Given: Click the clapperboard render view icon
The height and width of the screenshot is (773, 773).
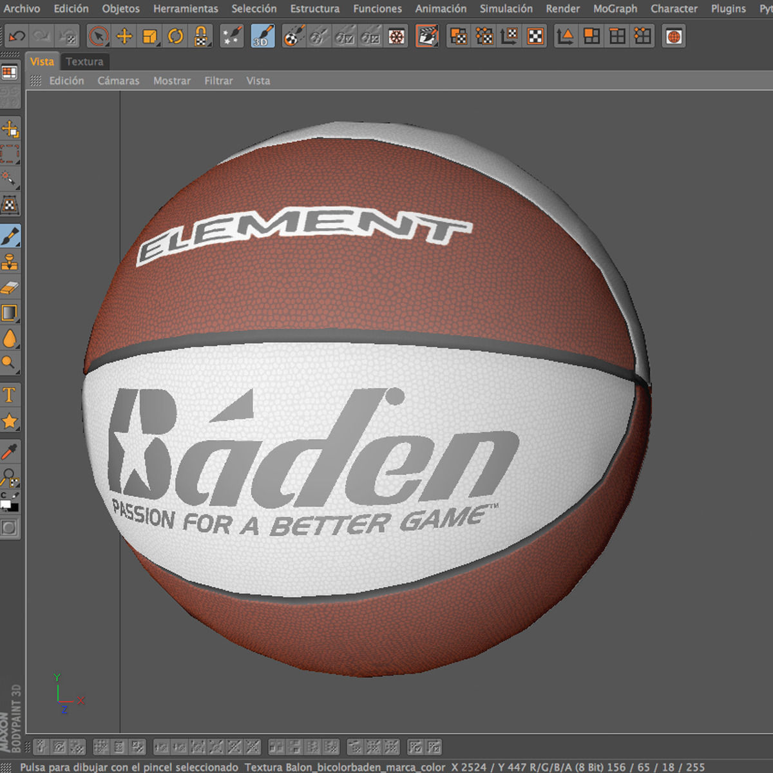Looking at the screenshot, I should pyautogui.click(x=427, y=36).
